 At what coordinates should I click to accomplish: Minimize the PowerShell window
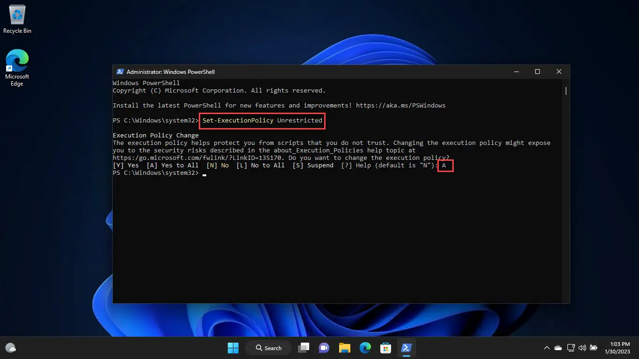tap(516, 72)
